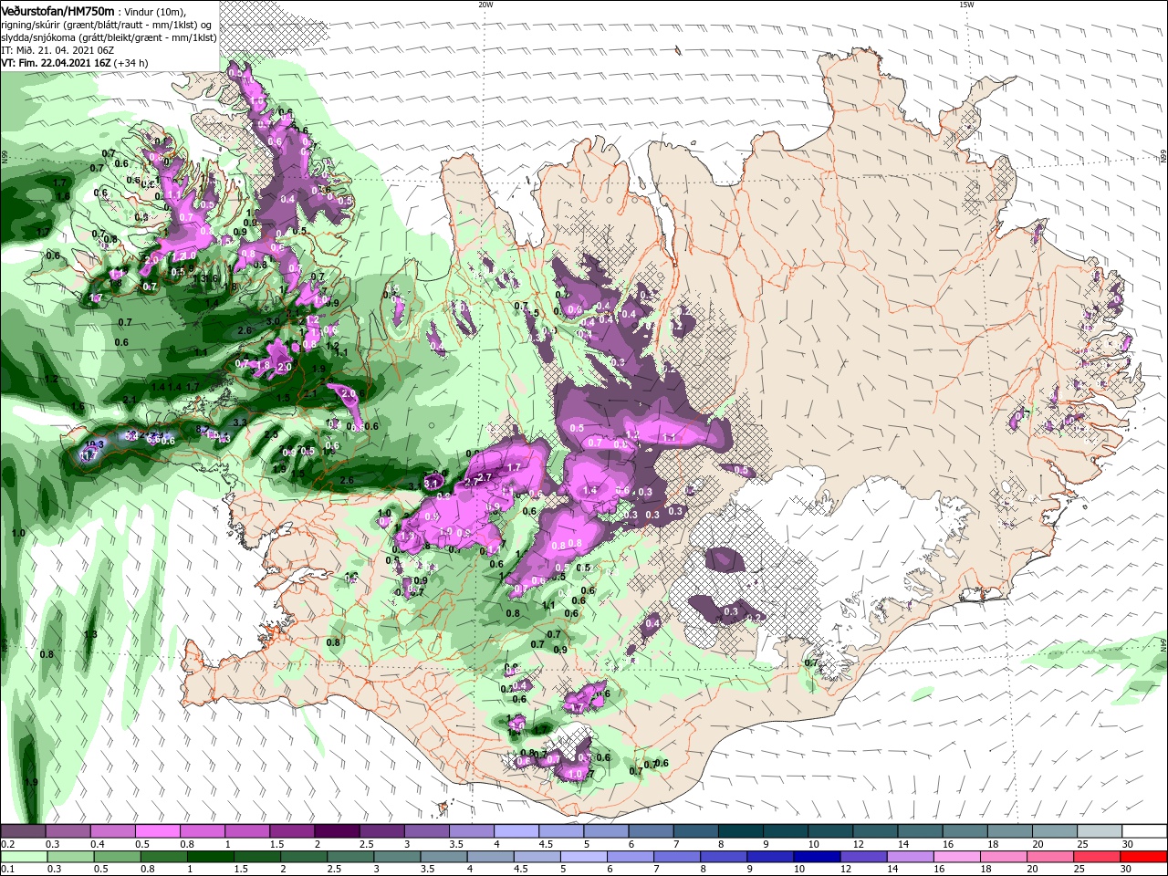Viewport: 1168px width, 876px height.
Task: Pick upper-row swatch between 0.2 and 0.3
Action: click(23, 831)
